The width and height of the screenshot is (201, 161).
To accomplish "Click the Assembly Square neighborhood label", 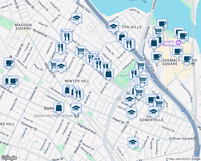I will 170,62.
